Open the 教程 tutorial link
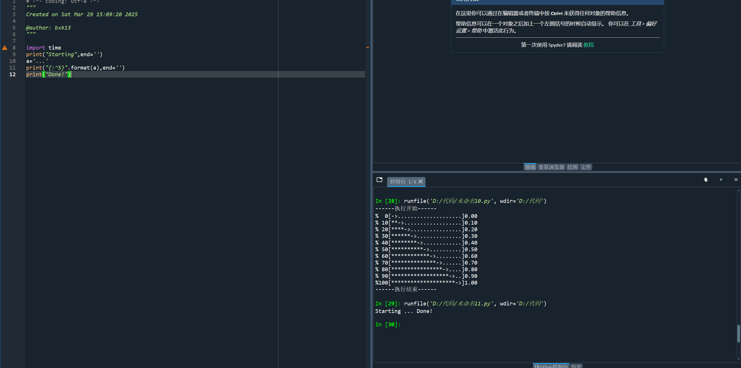741x368 pixels. tap(588, 45)
